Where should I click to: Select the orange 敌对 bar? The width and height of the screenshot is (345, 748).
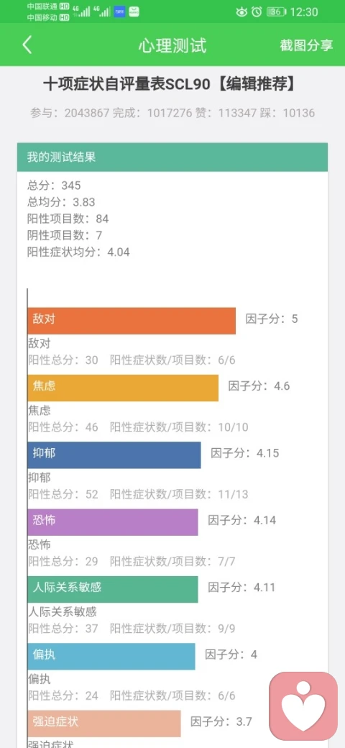(x=132, y=321)
